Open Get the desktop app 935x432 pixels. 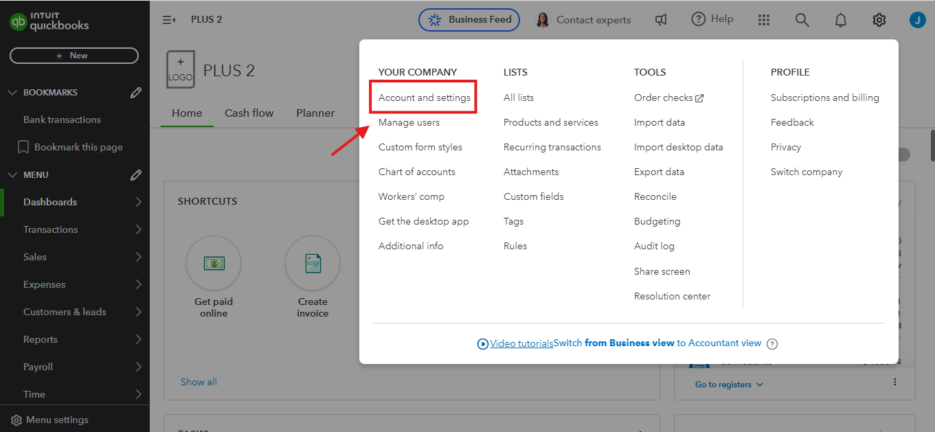tap(424, 221)
